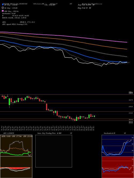The image size is (134, 178).
Task: Select the MACD values line
Action: (x=14, y=18)
